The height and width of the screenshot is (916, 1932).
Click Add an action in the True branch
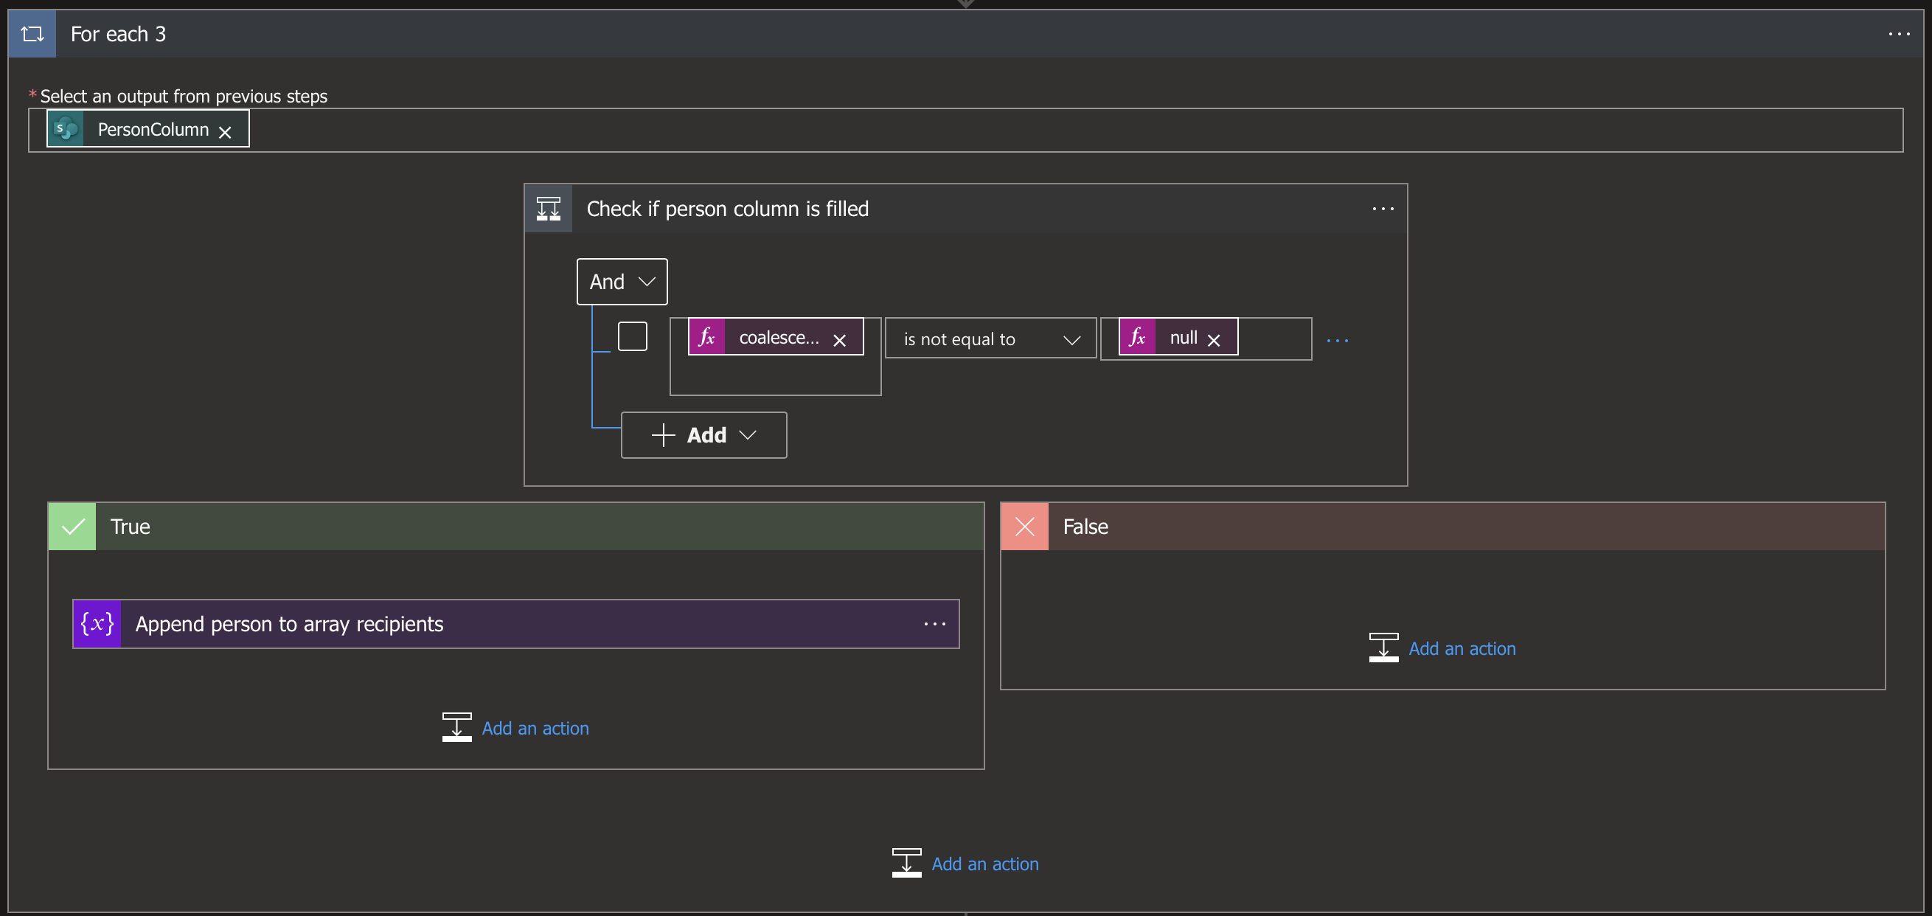click(x=534, y=728)
